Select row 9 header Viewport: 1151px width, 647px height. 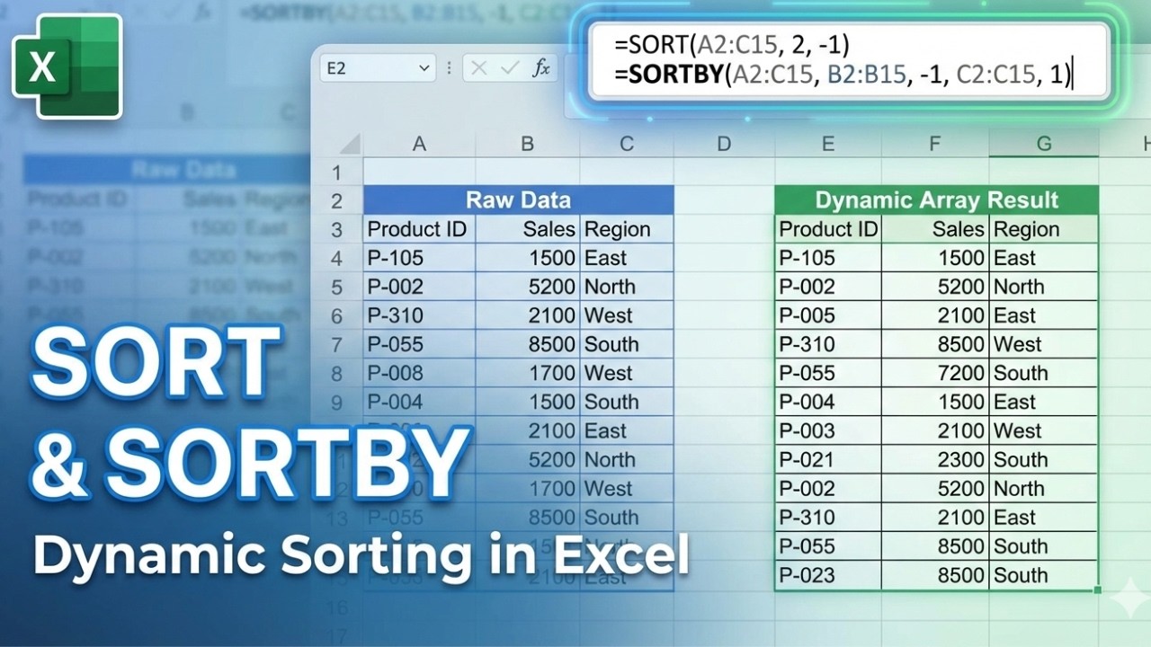(x=337, y=402)
